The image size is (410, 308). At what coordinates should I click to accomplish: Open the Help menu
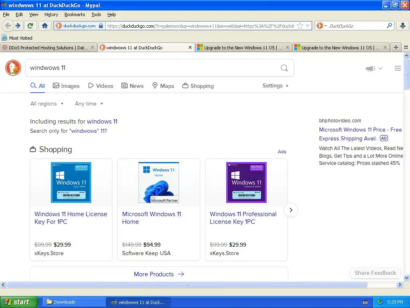pos(111,14)
